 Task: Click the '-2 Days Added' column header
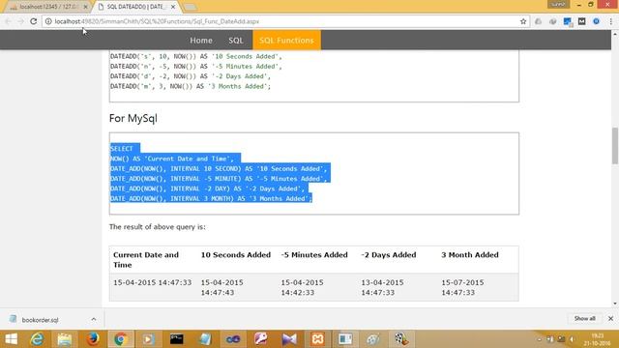389,255
